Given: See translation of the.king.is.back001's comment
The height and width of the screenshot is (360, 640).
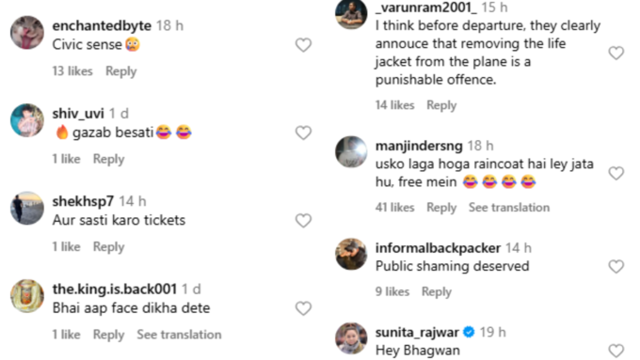Looking at the screenshot, I should click(x=179, y=335).
